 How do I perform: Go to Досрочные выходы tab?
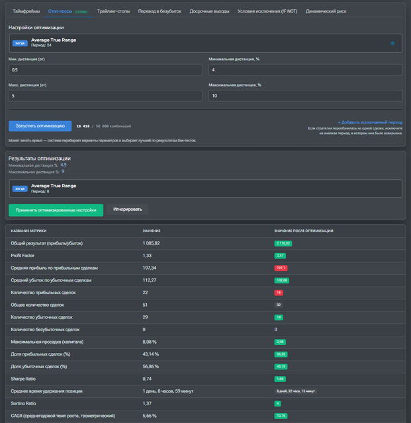tap(209, 11)
